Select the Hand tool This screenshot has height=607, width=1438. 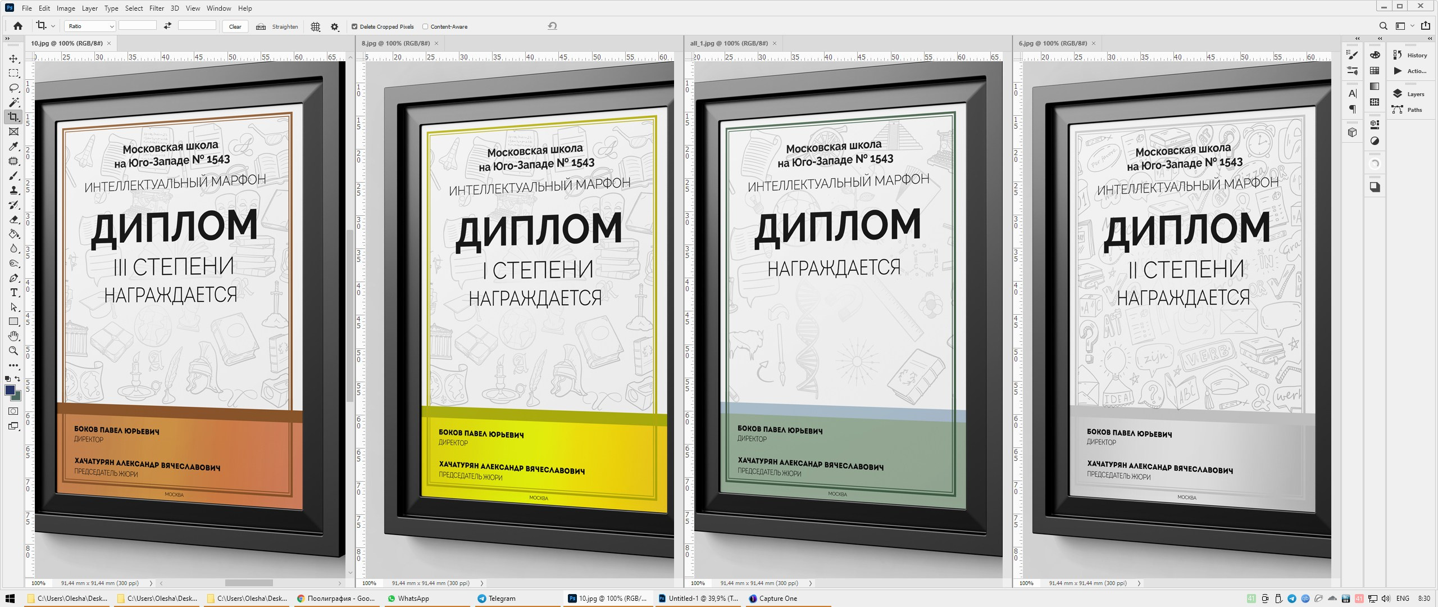[x=14, y=336]
